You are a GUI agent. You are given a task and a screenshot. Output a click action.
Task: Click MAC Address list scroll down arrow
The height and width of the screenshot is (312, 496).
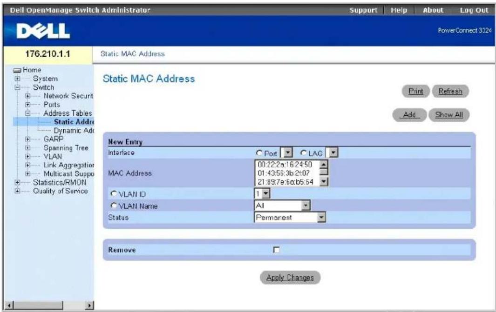(324, 182)
